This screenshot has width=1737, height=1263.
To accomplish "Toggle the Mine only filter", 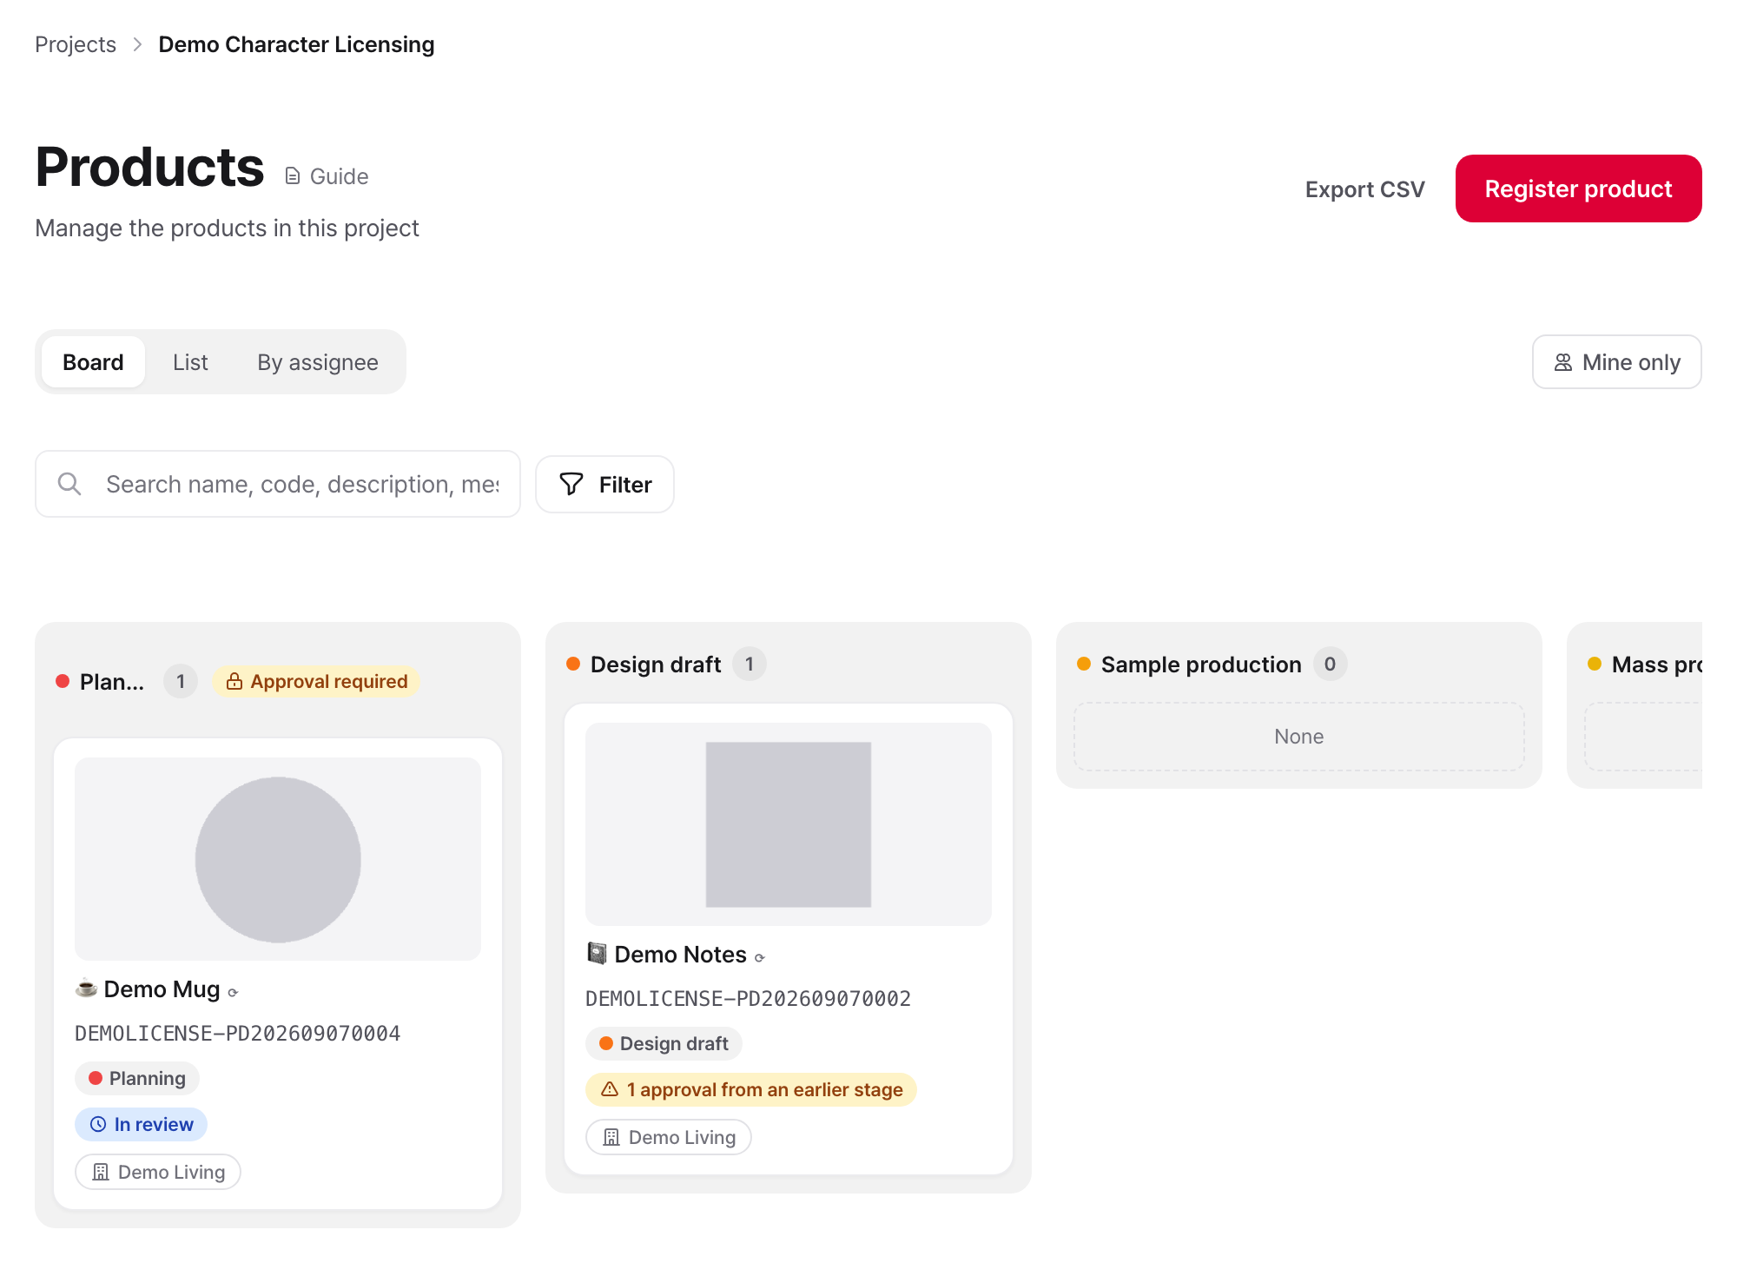I will 1616,362.
